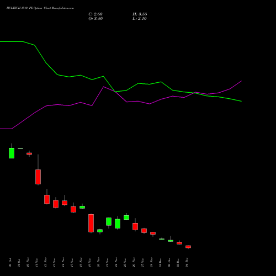Click the 13 Nov date label

pyautogui.click(x=54, y=262)
